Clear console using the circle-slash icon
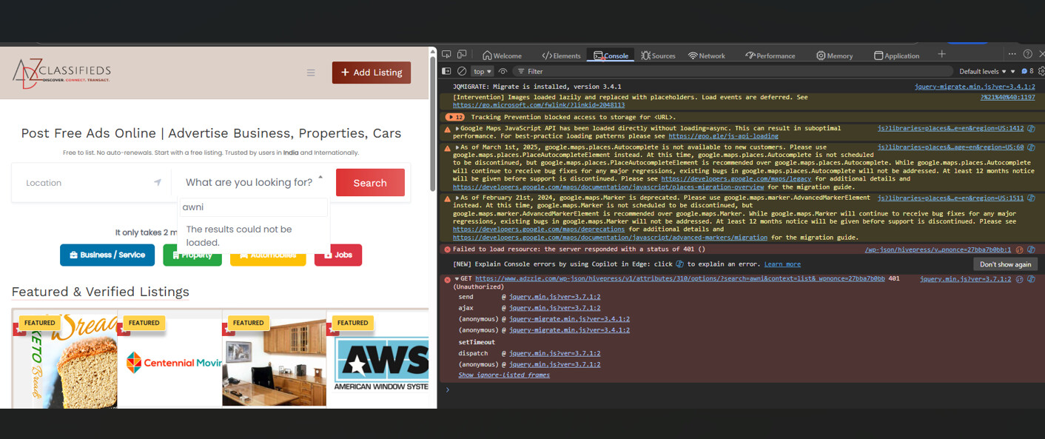1045x439 pixels. 462,71
